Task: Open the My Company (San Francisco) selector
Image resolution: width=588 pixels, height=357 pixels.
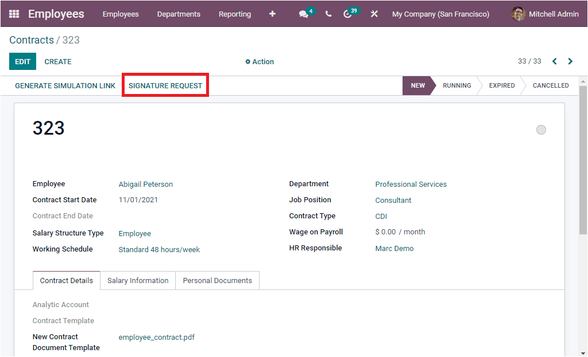Action: (440, 14)
